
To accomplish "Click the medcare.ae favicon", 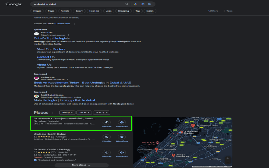I will [36, 78].
